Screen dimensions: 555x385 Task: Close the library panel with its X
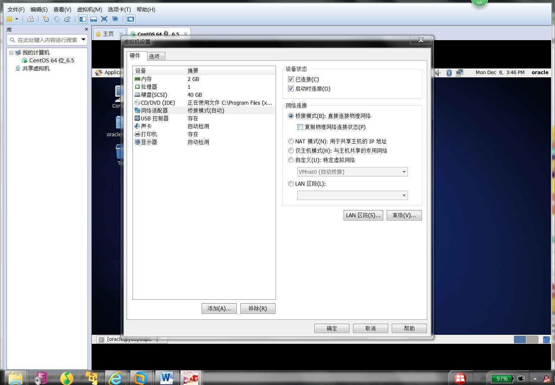point(86,29)
